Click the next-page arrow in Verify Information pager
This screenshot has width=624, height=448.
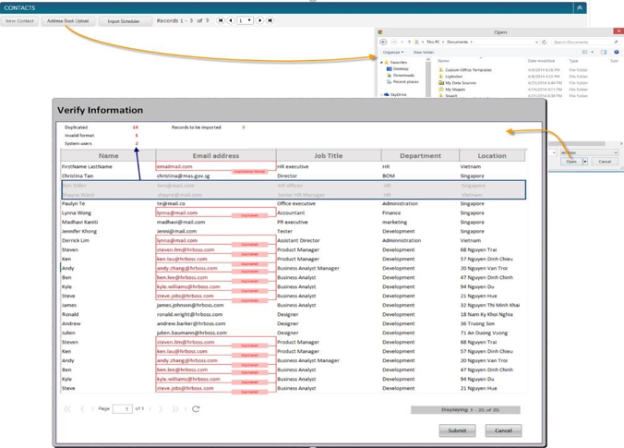pos(161,409)
